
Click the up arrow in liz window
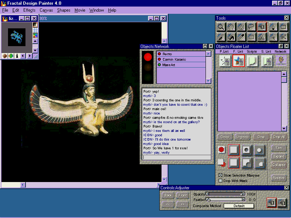click(x=35, y=41)
